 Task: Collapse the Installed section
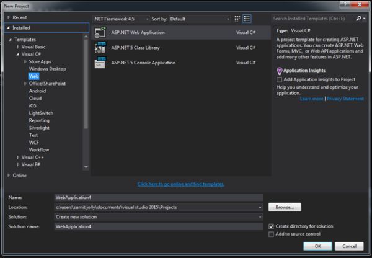(8, 28)
